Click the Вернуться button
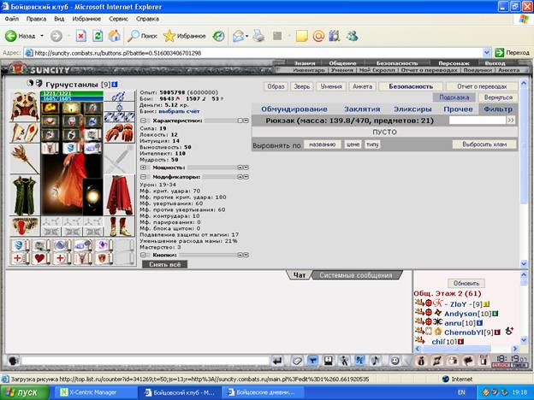534x400 pixels. click(x=498, y=97)
